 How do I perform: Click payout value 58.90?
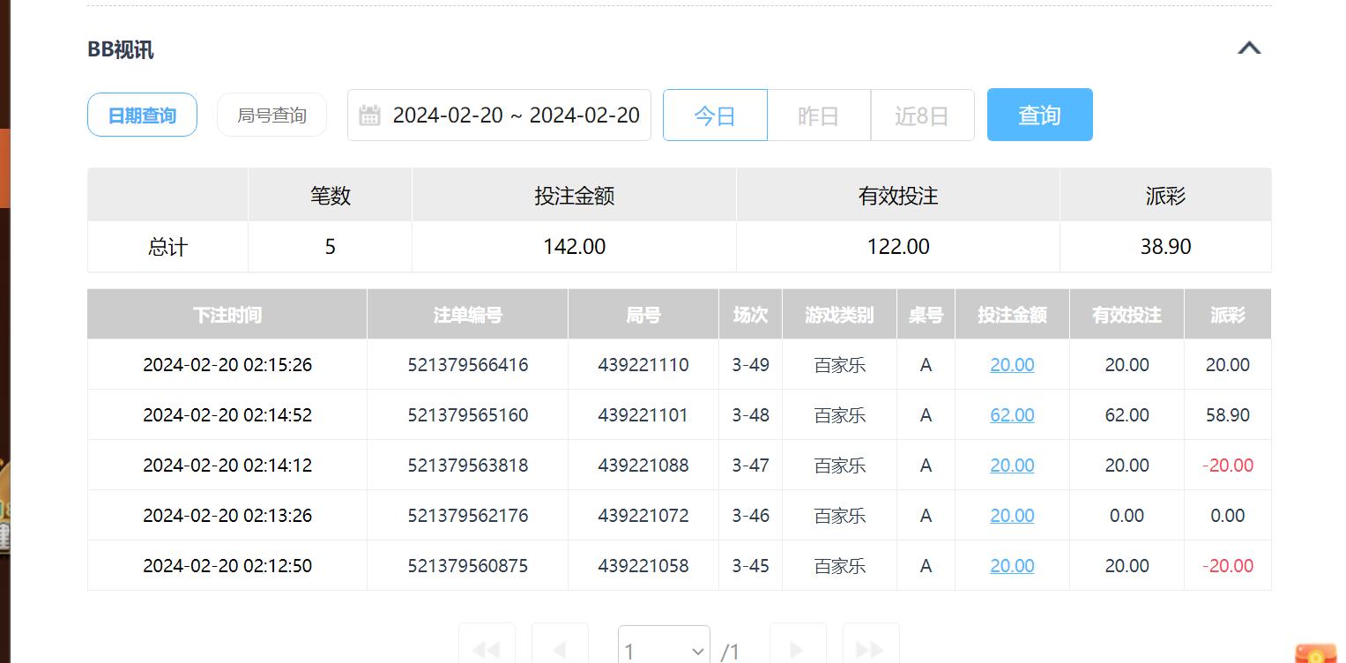[x=1228, y=414]
